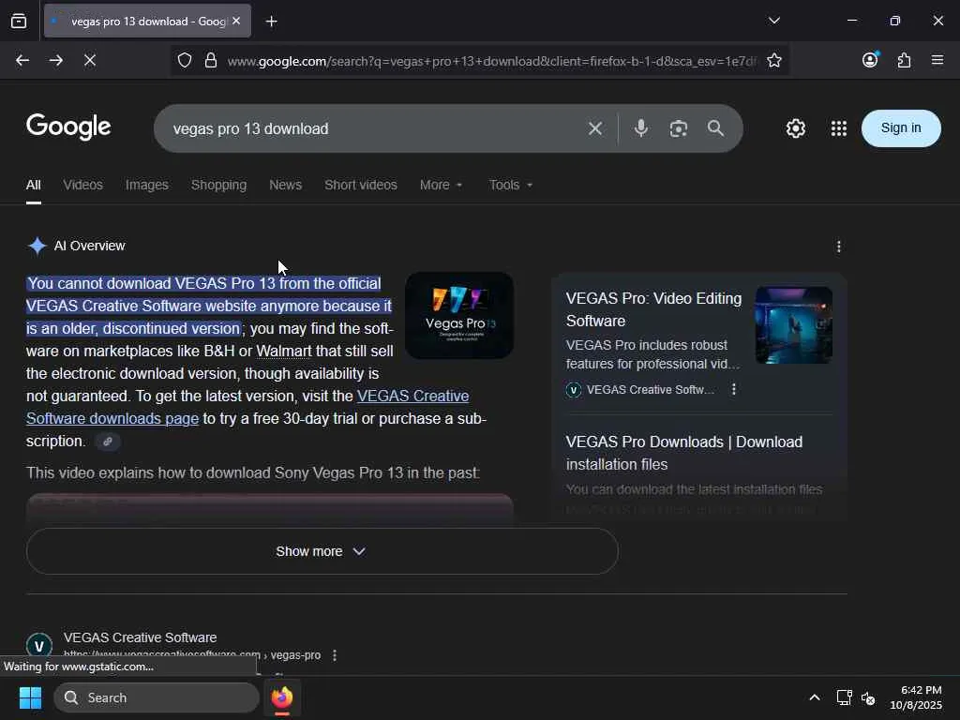Viewport: 960px width, 720px height.
Task: Switch to the News tab
Action: tap(285, 185)
